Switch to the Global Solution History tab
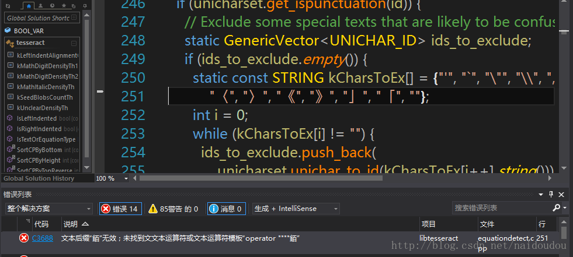The width and height of the screenshot is (573, 257). point(40,178)
